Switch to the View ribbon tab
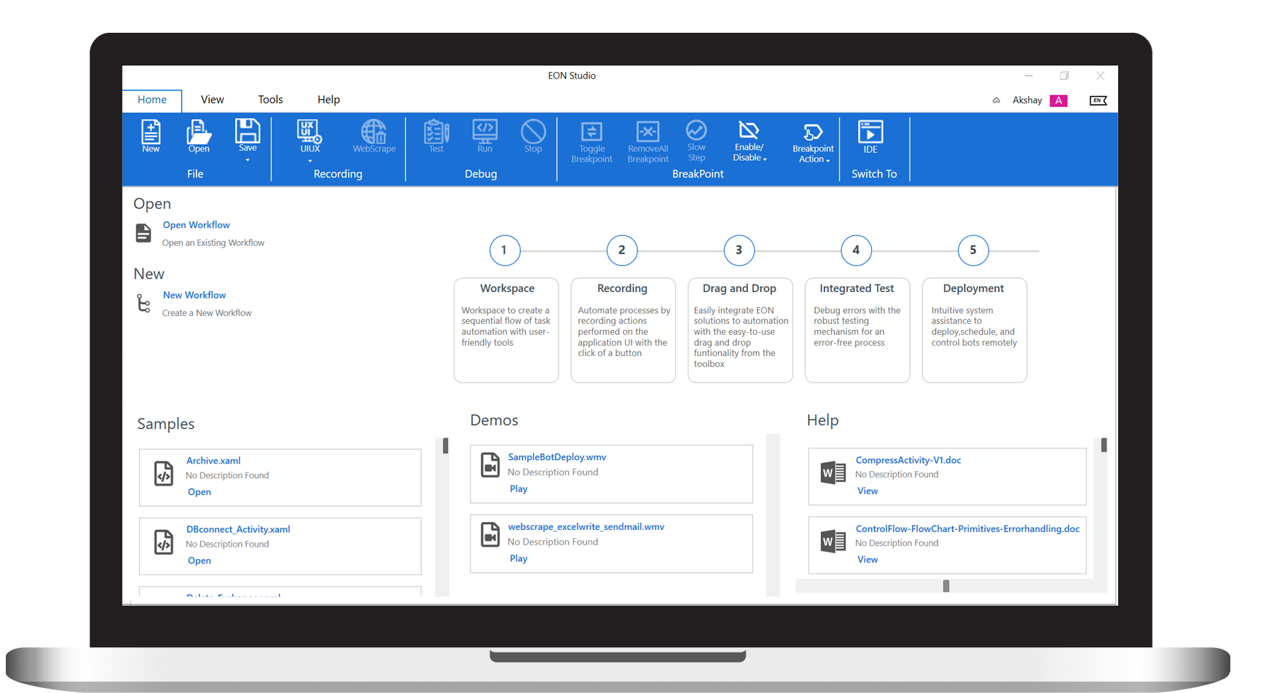Image resolution: width=1285 pixels, height=693 pixels. point(212,100)
